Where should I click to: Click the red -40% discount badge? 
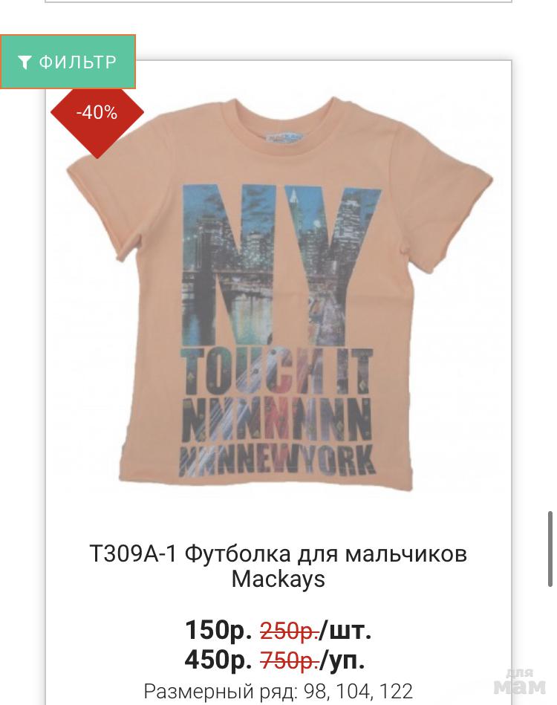click(97, 112)
